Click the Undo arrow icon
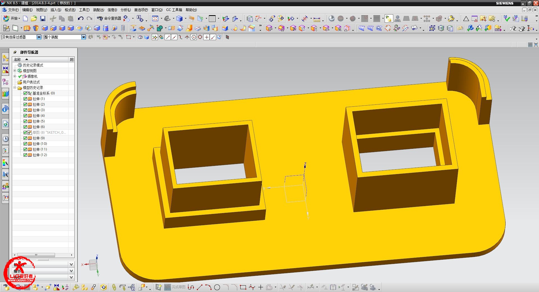Image resolution: width=539 pixels, height=292 pixels. [x=81, y=19]
